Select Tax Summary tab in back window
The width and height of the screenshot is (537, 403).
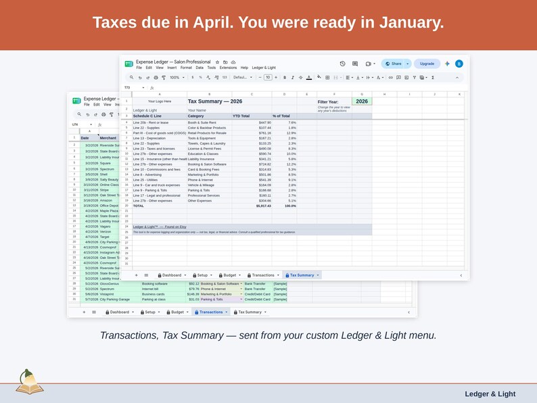250,312
